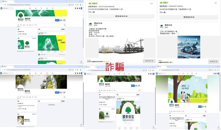Open the 更多 dropdown tab on the lake-cover page
This screenshot has height=130, width=221.
[x=36, y=97]
